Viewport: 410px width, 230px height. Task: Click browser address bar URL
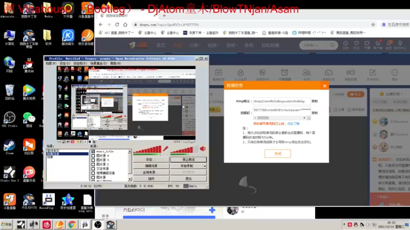tap(169, 25)
